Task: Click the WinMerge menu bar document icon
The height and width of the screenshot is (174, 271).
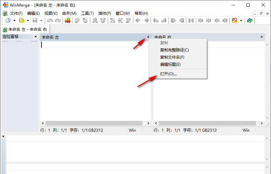Action: pyautogui.click(x=5, y=13)
